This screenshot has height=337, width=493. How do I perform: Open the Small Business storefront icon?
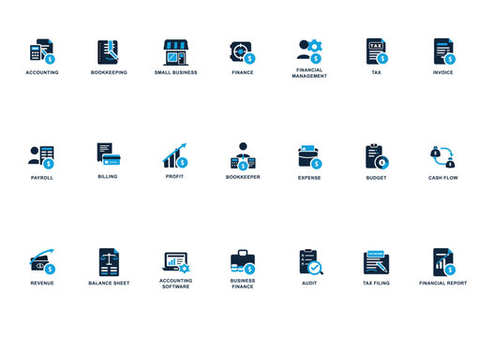click(x=176, y=52)
